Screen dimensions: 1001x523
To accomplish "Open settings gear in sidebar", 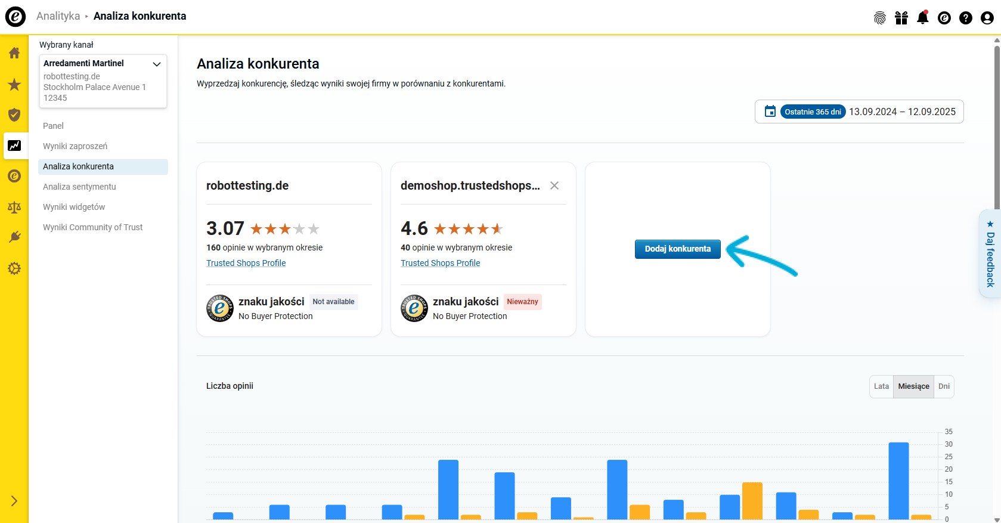I will [14, 268].
